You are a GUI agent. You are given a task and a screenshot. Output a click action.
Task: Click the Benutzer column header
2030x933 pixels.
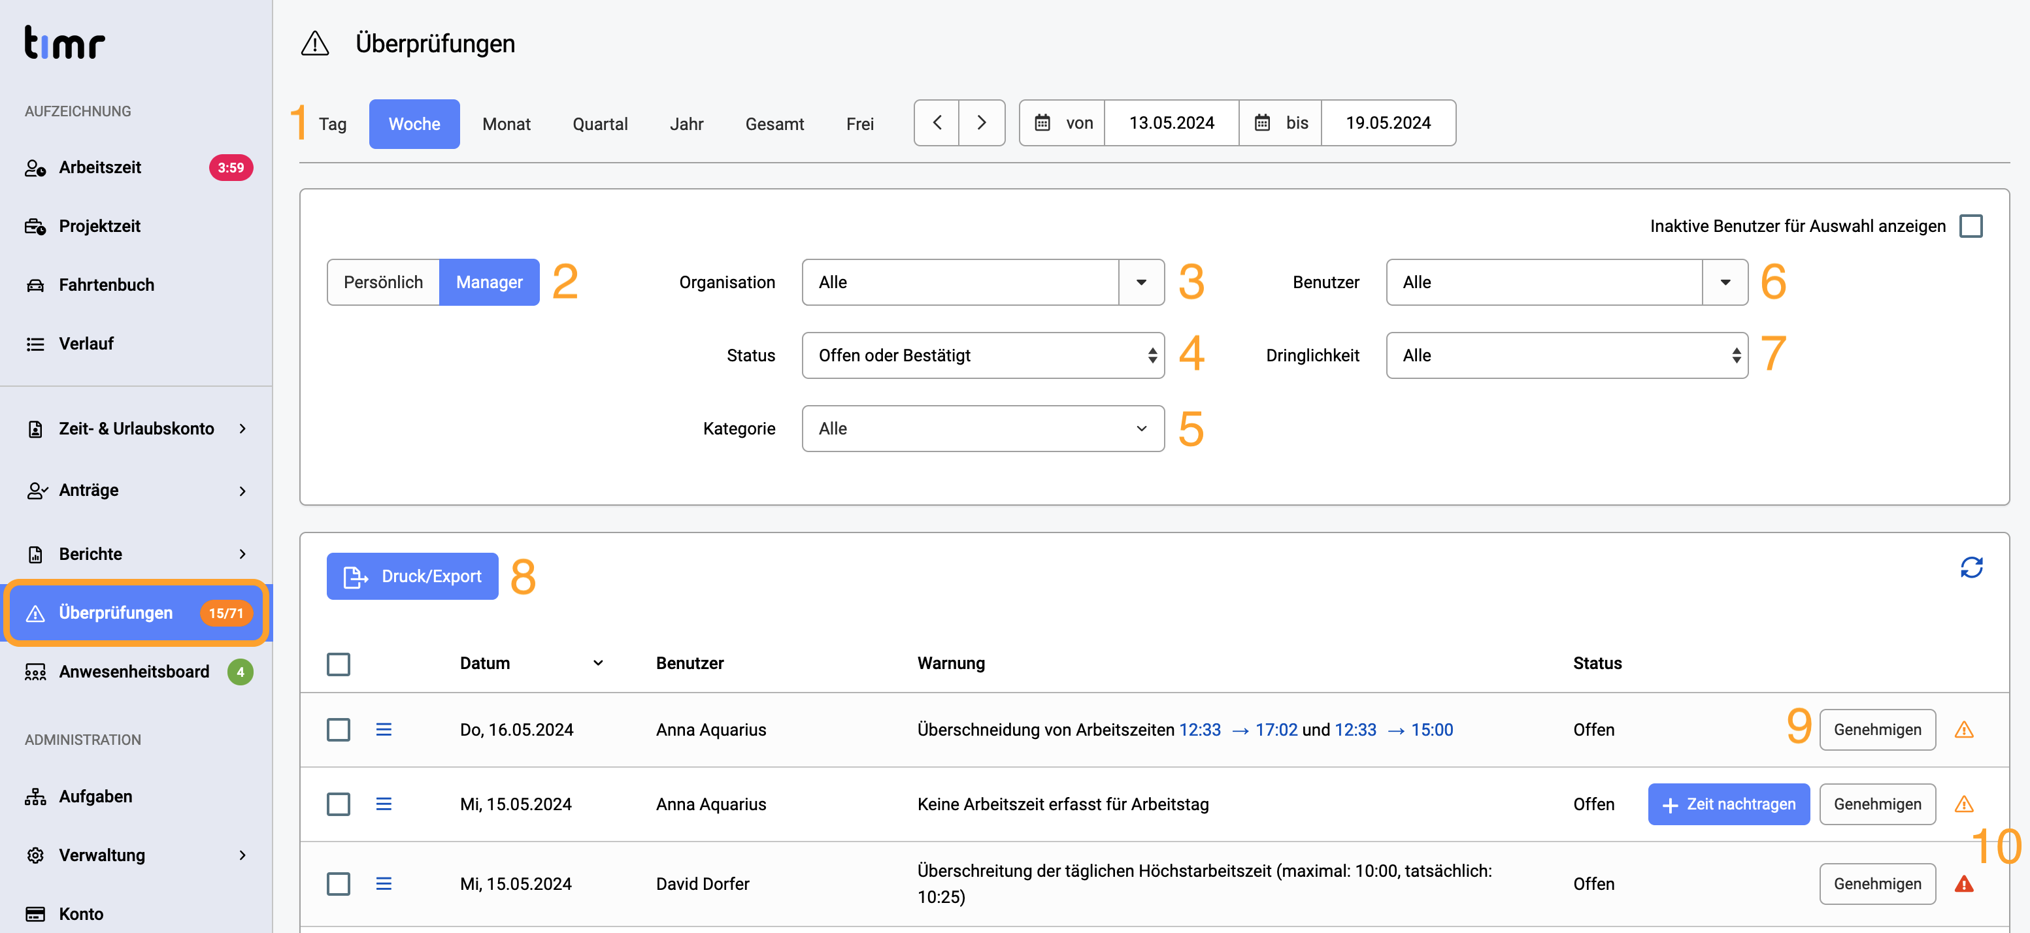[690, 664]
